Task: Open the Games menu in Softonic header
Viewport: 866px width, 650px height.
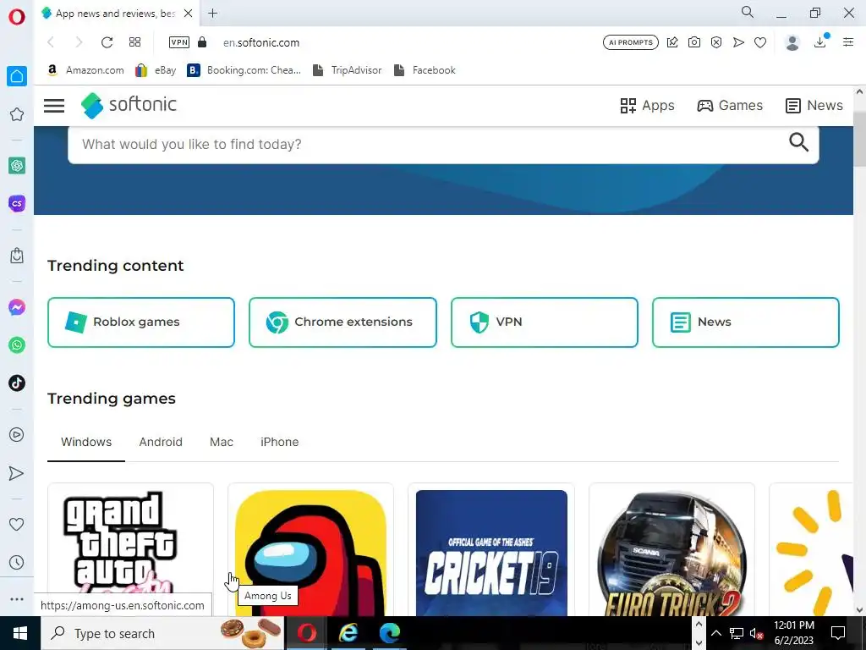Action: pyautogui.click(x=730, y=106)
